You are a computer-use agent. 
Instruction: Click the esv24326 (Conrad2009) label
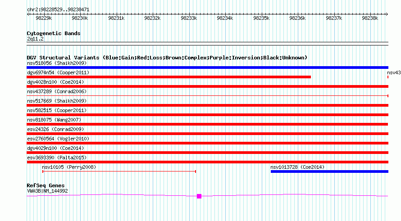tap(55, 129)
